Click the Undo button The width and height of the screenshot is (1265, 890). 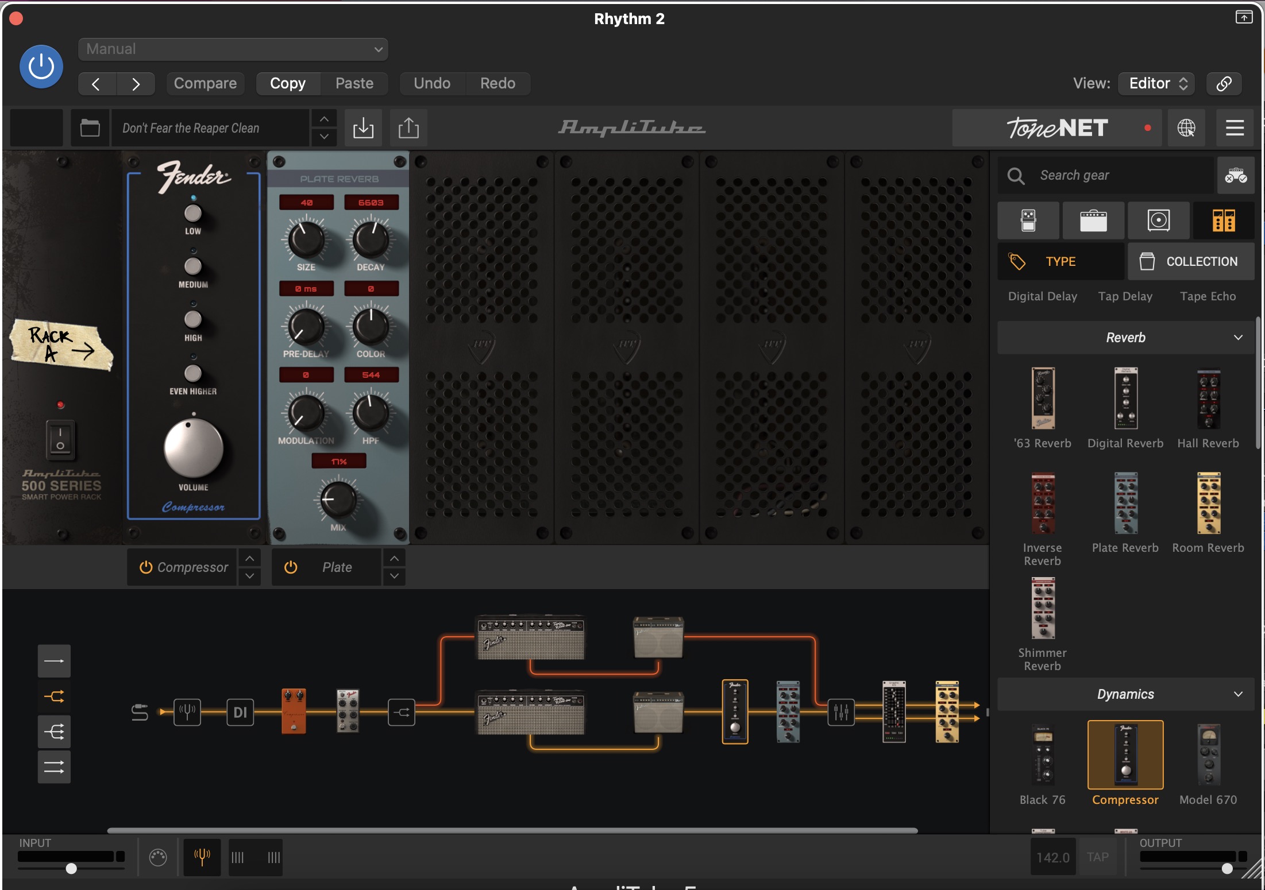(x=432, y=84)
